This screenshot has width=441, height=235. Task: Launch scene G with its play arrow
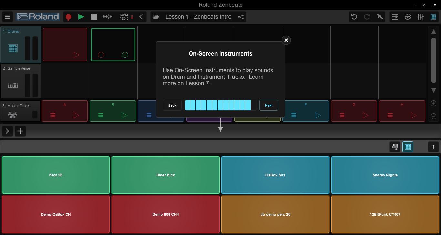365,115
